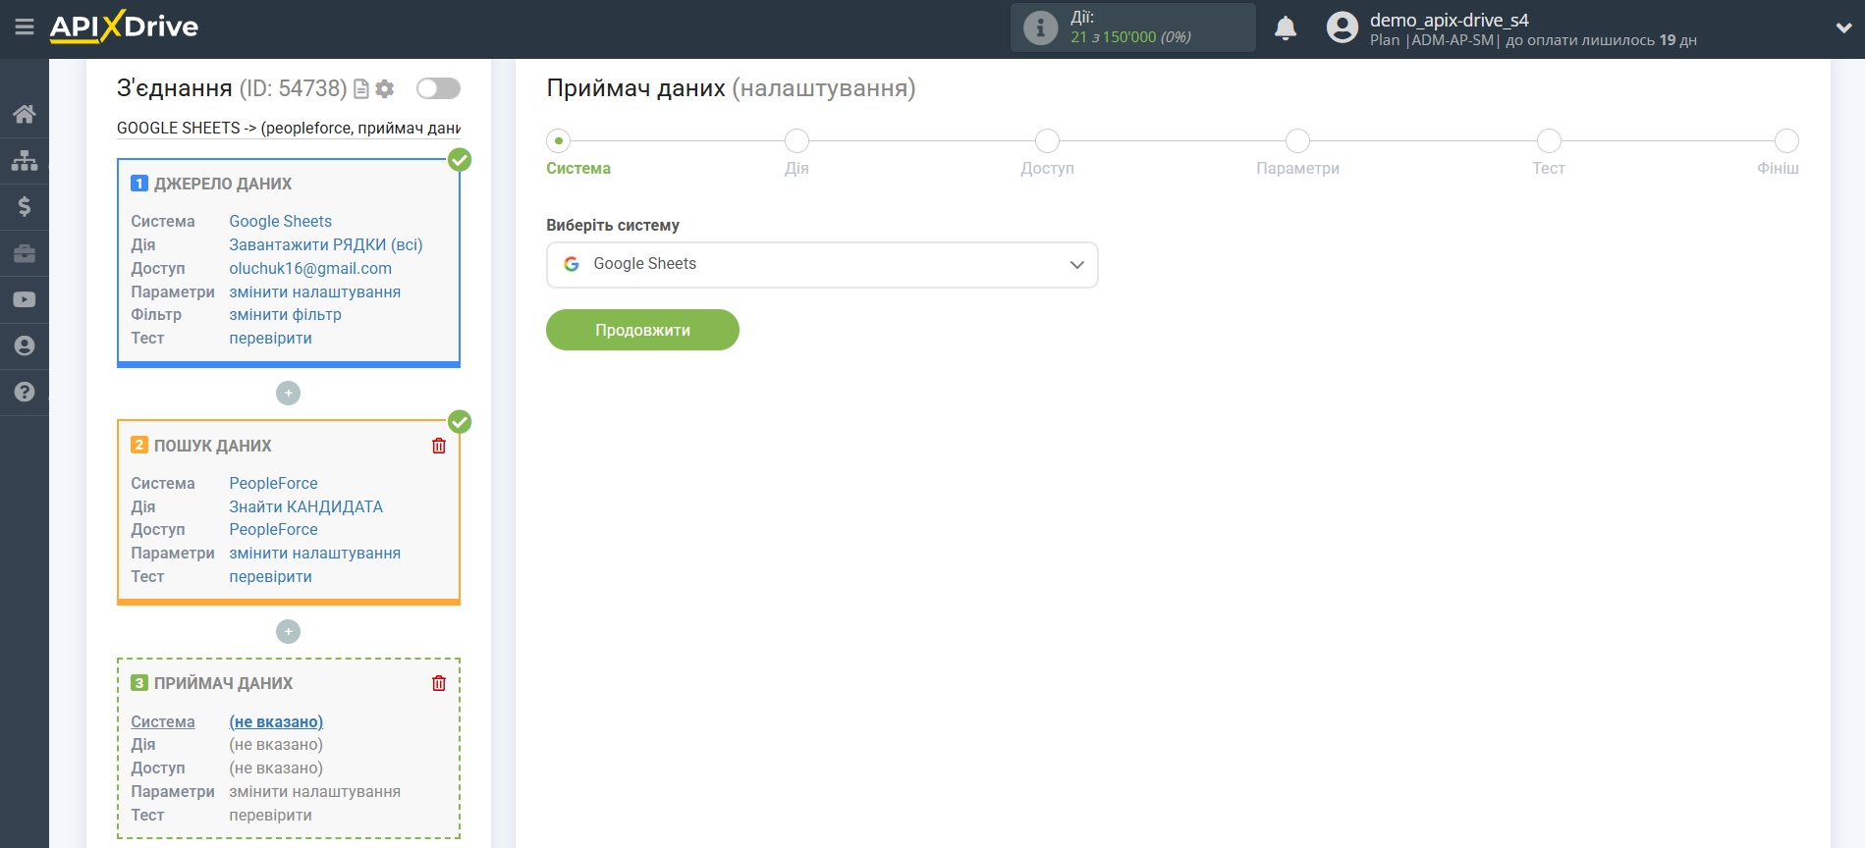Open the help question sidebar icon
This screenshot has width=1865, height=848.
25,392
